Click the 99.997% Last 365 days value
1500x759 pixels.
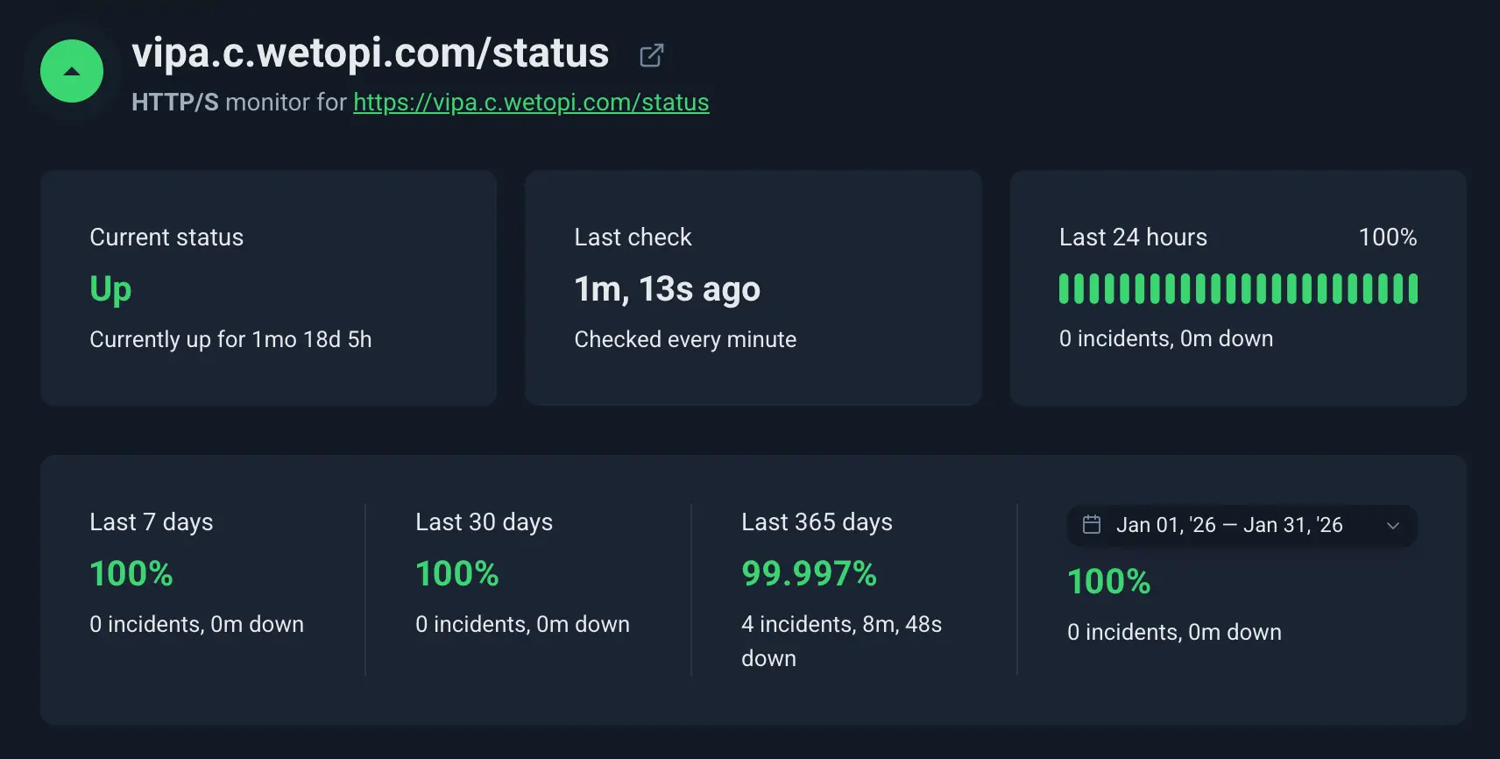(x=809, y=573)
